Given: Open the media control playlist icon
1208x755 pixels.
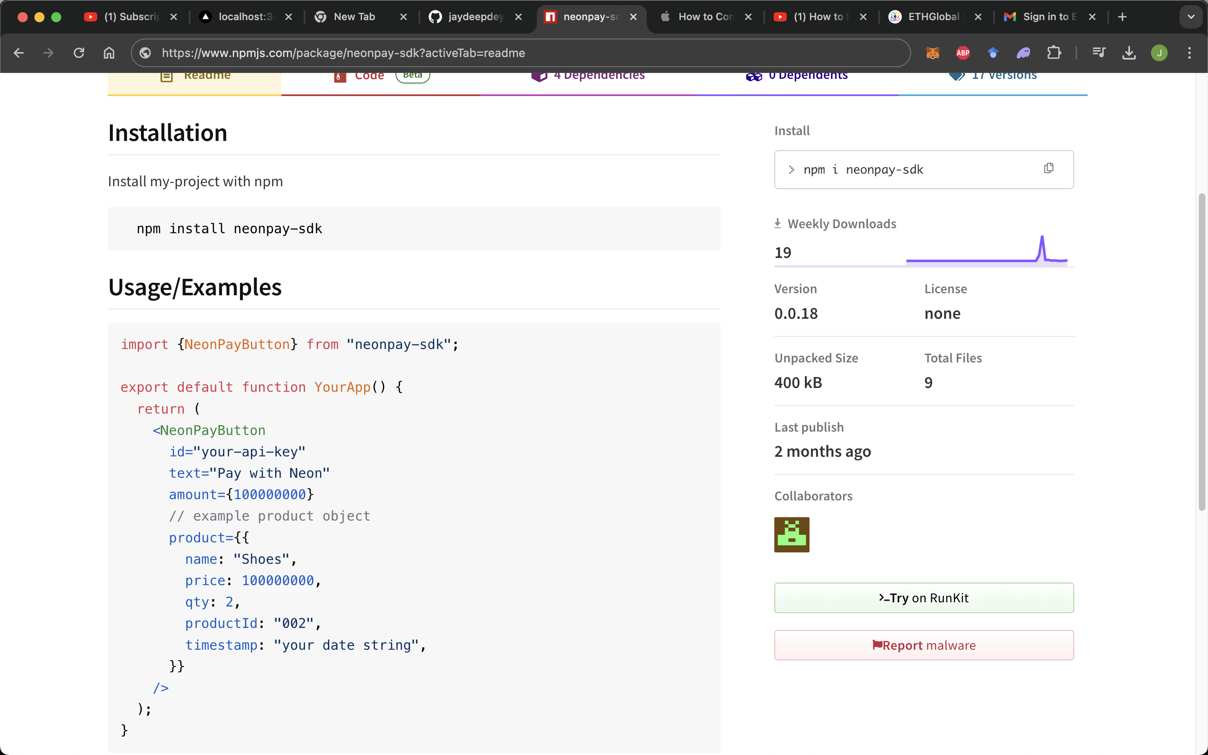Looking at the screenshot, I should [1099, 53].
